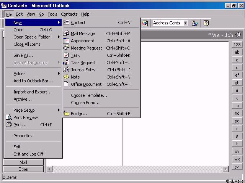Jump to ef index tab
This screenshot has width=245, height=183.
tap(237, 75)
